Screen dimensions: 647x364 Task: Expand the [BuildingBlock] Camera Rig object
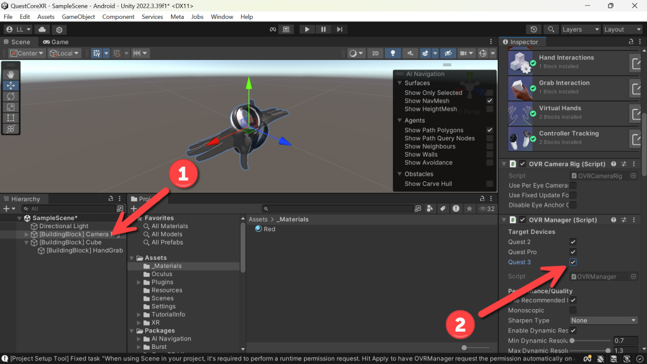27,234
